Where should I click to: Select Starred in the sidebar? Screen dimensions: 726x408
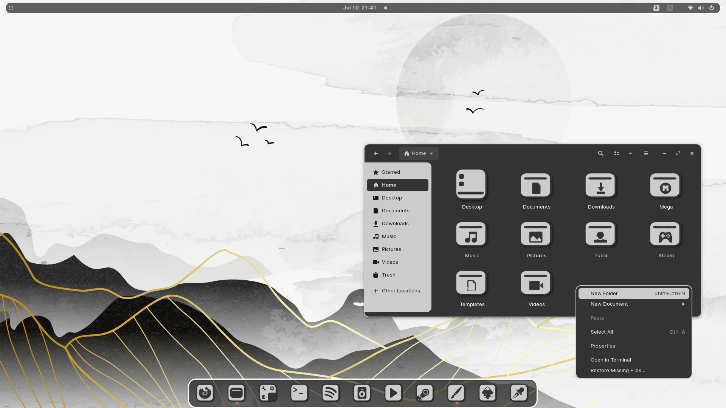(397, 172)
